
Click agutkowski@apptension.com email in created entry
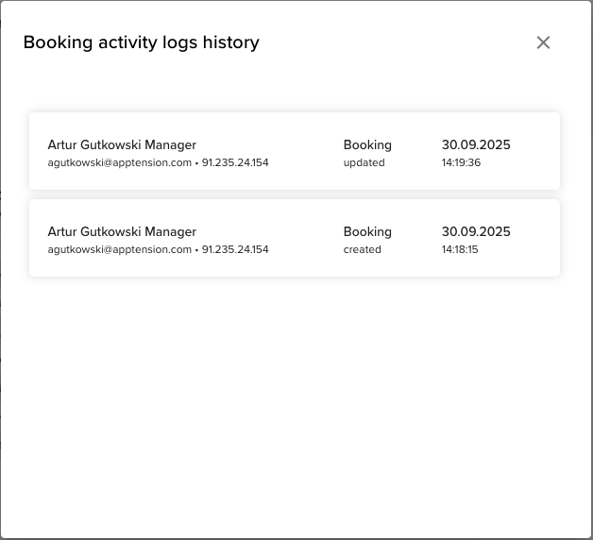[120, 249]
